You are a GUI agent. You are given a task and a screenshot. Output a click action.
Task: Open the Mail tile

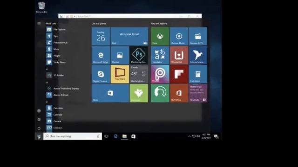click(129, 36)
